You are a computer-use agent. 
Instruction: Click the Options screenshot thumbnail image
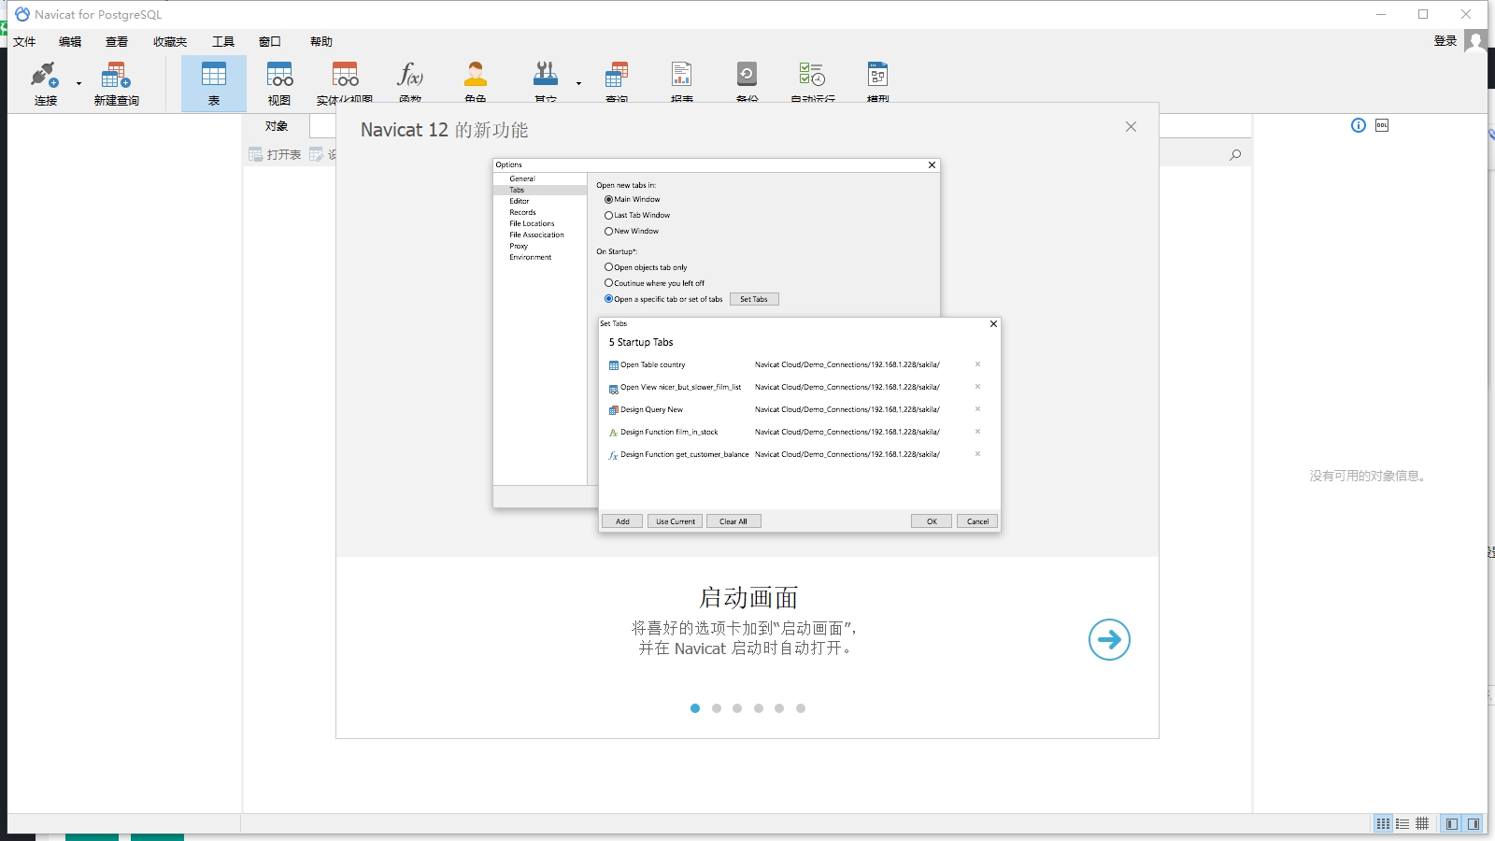[x=747, y=346]
